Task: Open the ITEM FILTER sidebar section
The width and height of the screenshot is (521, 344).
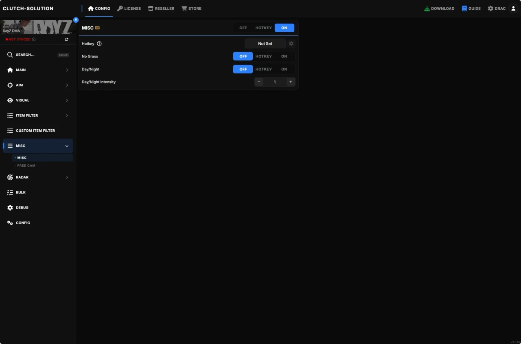Action: click(x=38, y=115)
